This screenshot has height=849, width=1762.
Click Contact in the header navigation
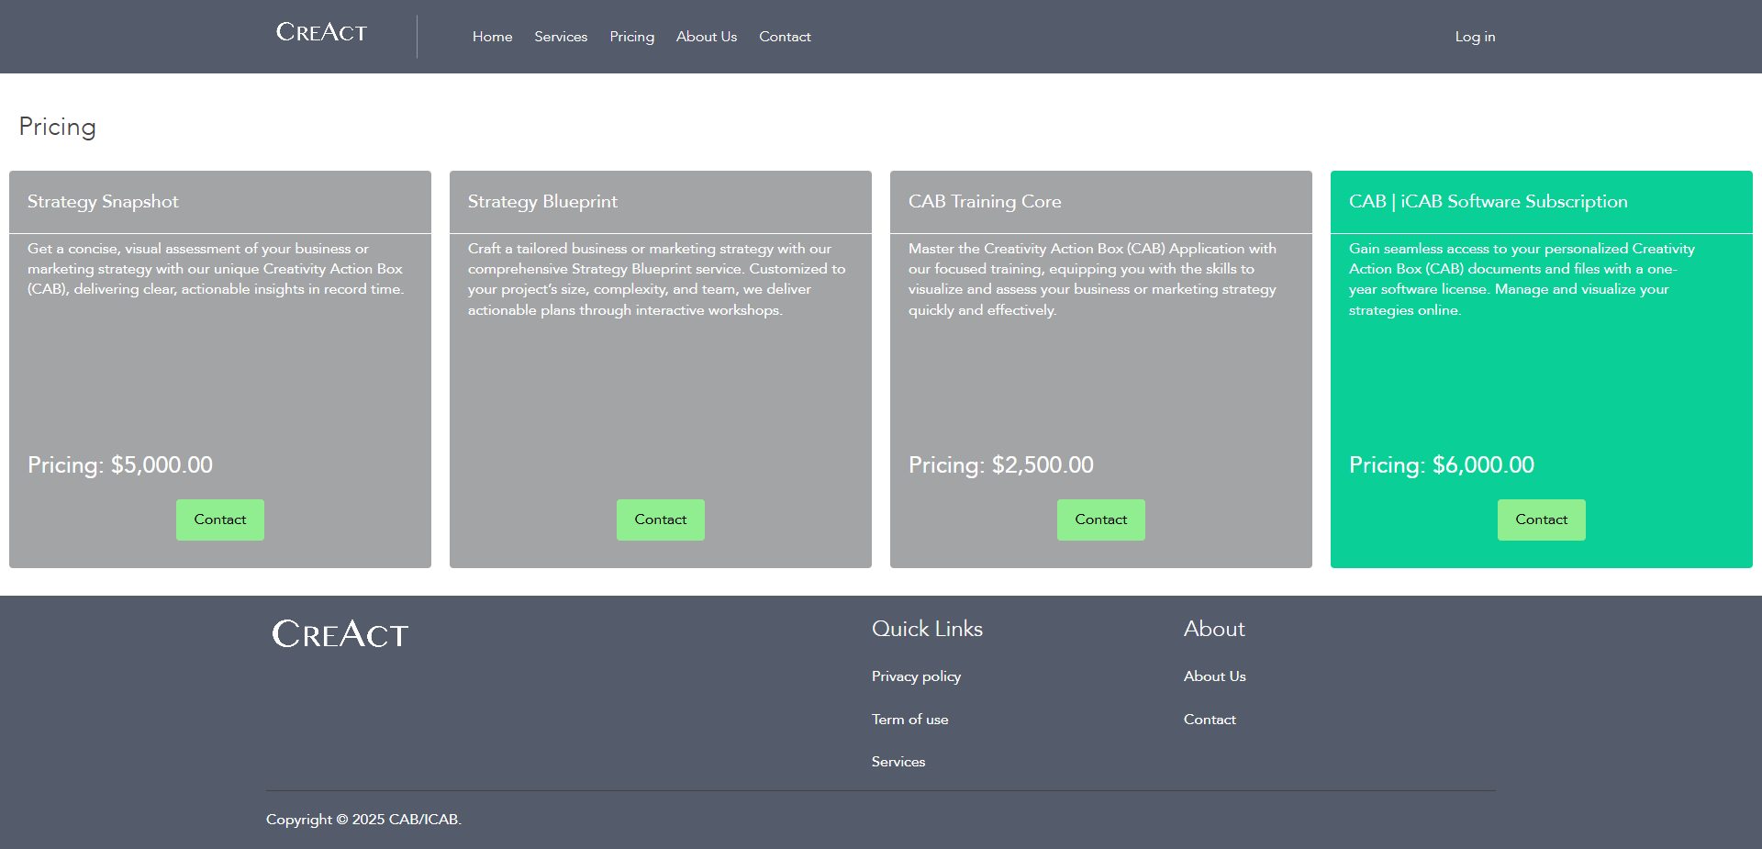pos(785,37)
